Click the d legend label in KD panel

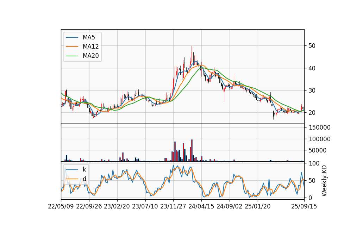pyautogui.click(x=84, y=179)
